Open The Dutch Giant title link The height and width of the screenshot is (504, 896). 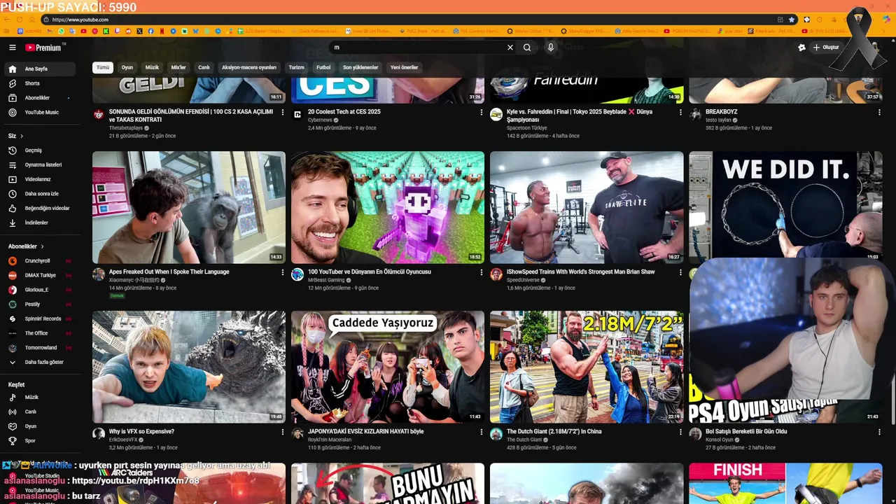point(554,432)
